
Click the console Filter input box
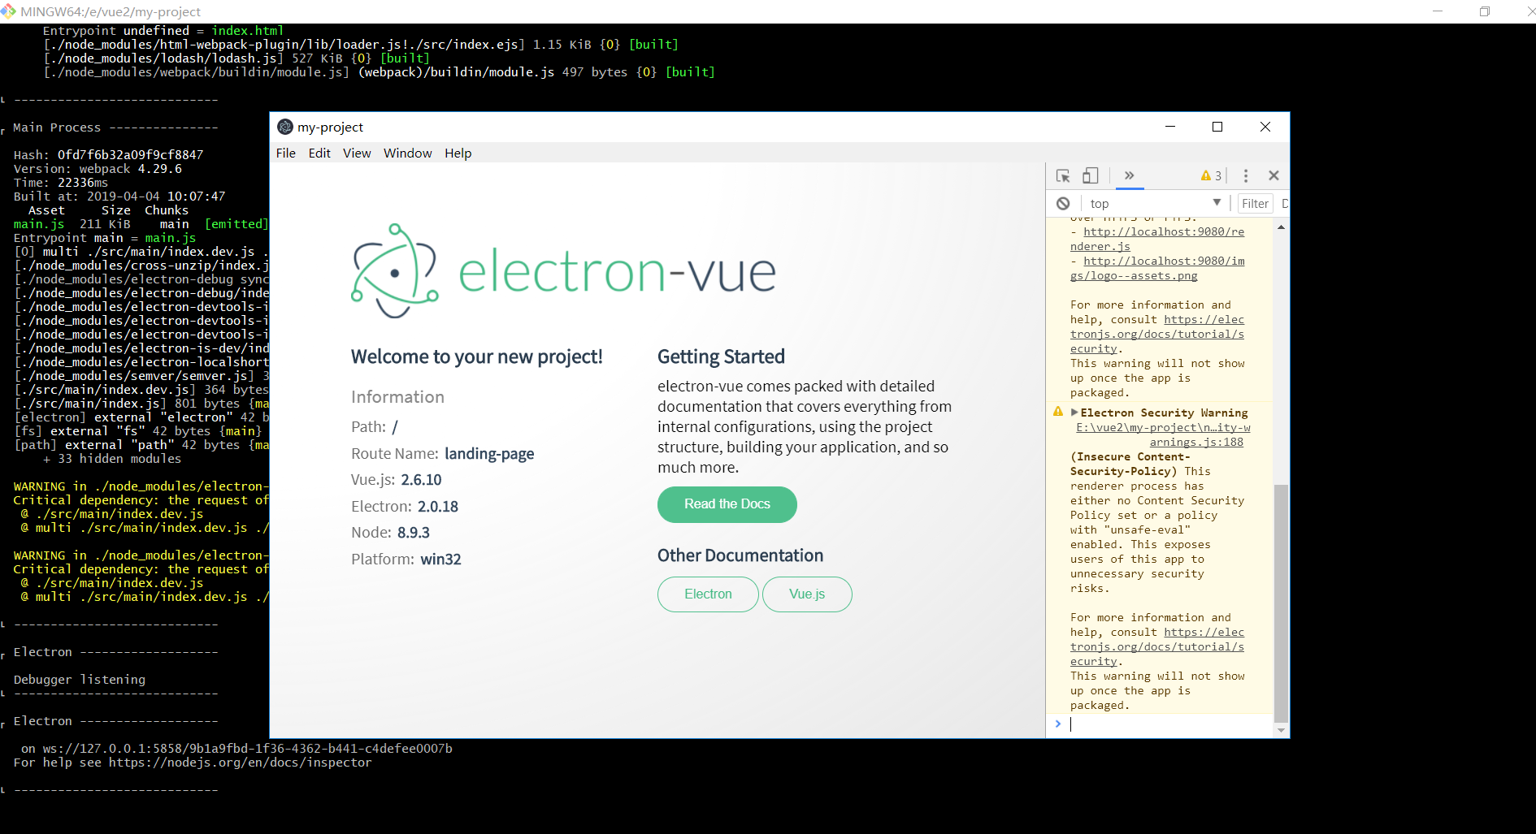click(1255, 203)
